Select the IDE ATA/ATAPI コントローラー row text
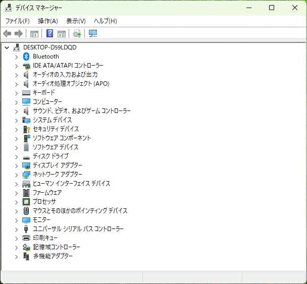The image size is (307, 284). click(68, 66)
